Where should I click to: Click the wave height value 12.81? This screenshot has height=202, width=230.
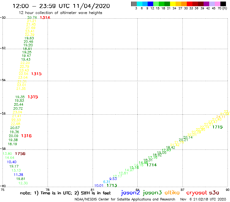tap(123, 173)
